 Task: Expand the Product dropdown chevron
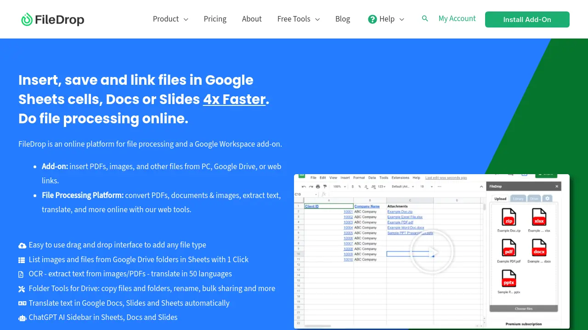point(186,19)
